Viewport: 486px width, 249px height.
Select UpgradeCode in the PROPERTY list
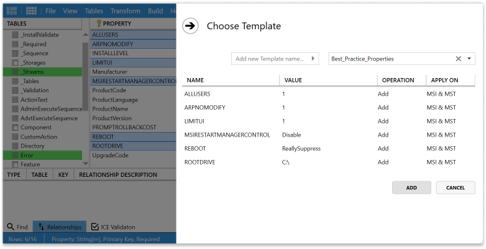pos(134,155)
